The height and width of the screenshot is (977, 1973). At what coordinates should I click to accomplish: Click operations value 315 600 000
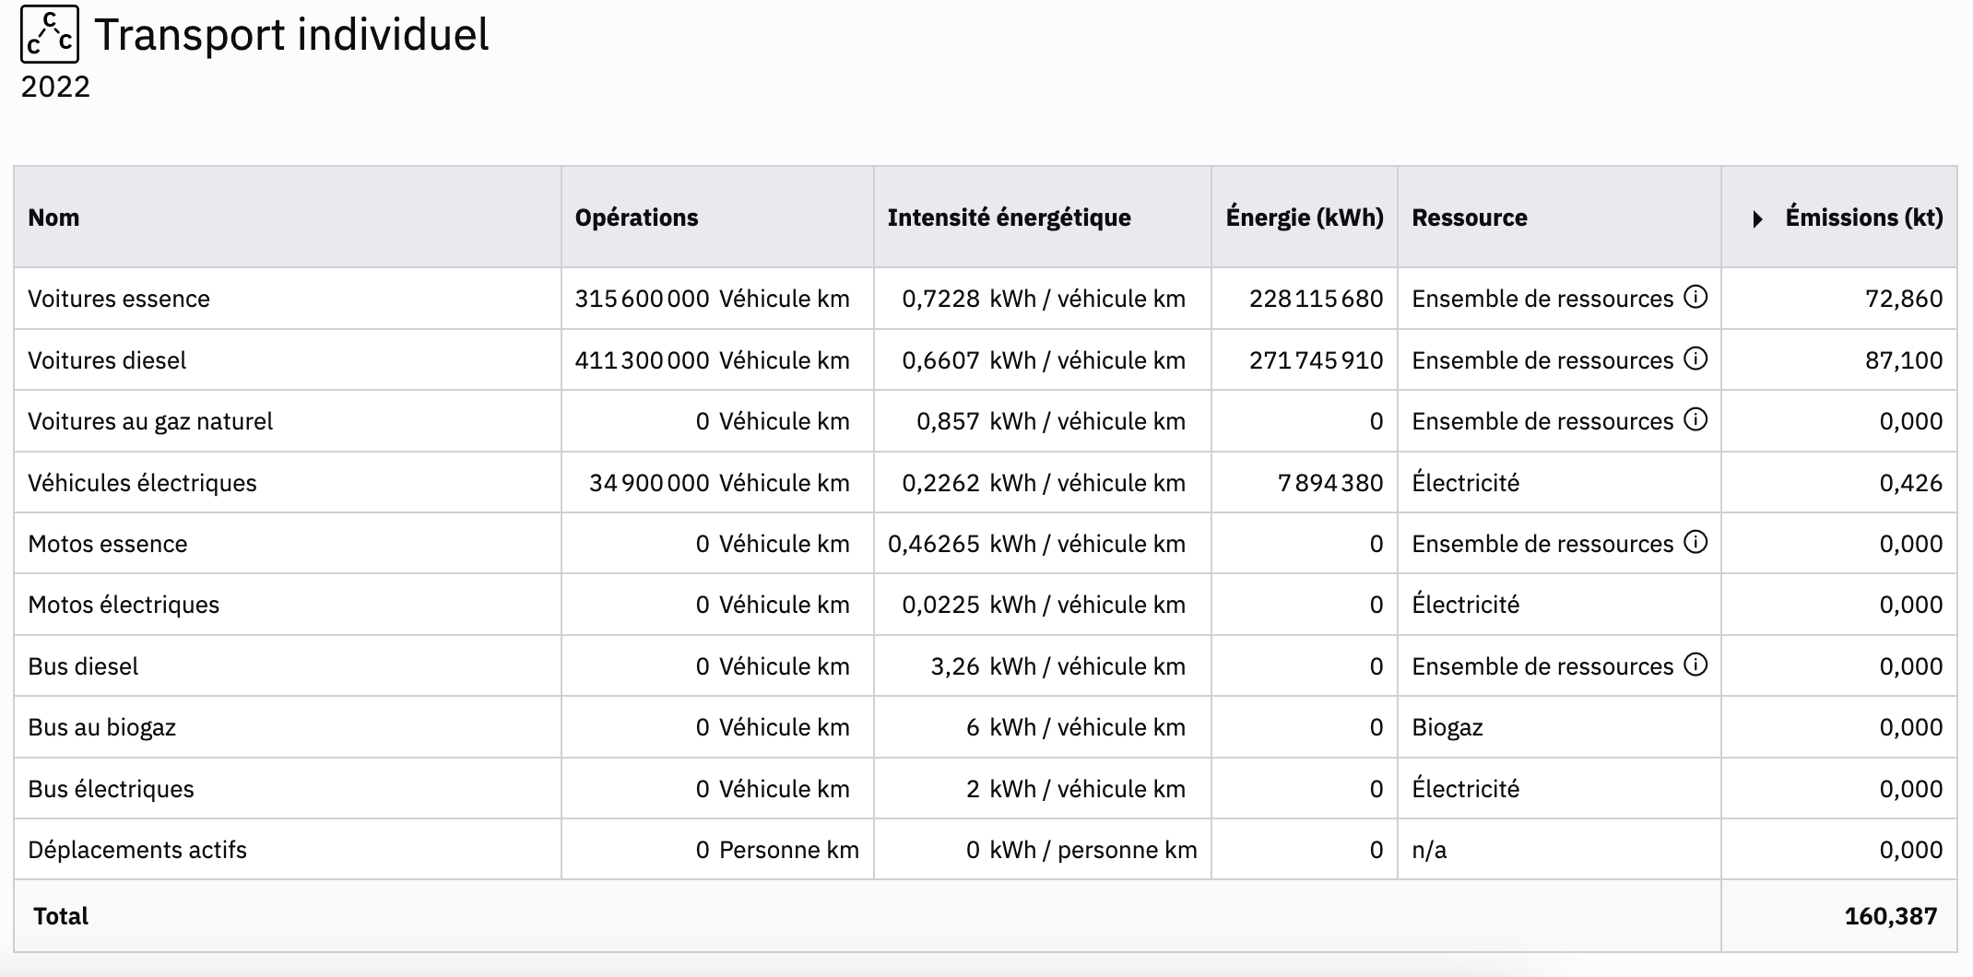(x=642, y=299)
